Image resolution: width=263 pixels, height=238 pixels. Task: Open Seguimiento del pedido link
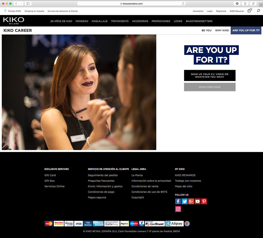point(103,175)
